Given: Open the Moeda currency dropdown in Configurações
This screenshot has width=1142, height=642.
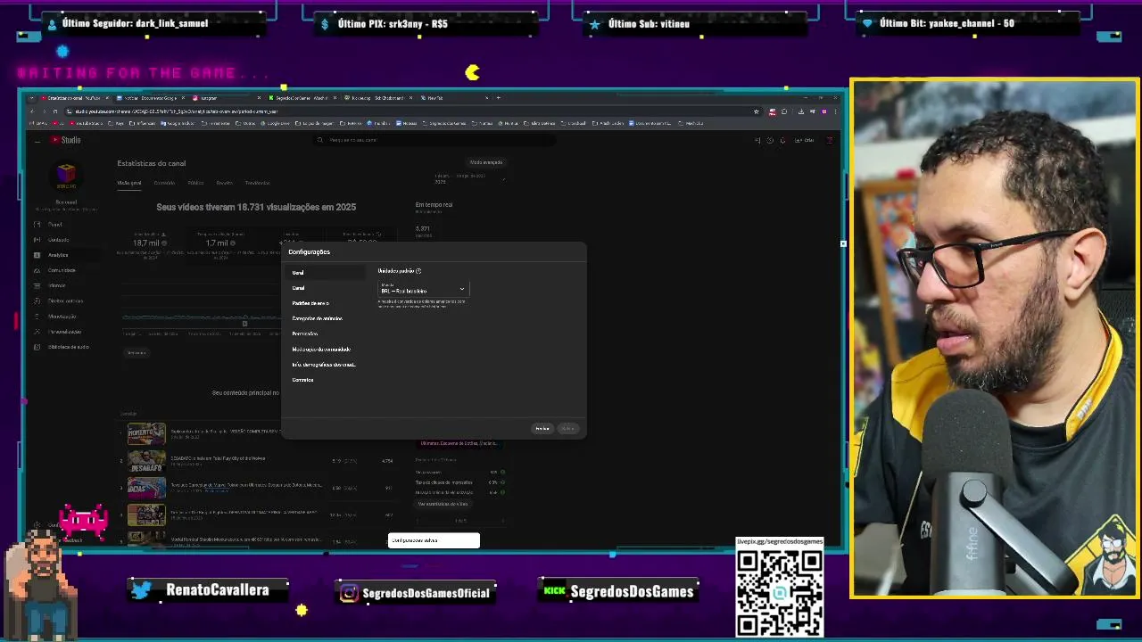Looking at the screenshot, I should pos(423,289).
